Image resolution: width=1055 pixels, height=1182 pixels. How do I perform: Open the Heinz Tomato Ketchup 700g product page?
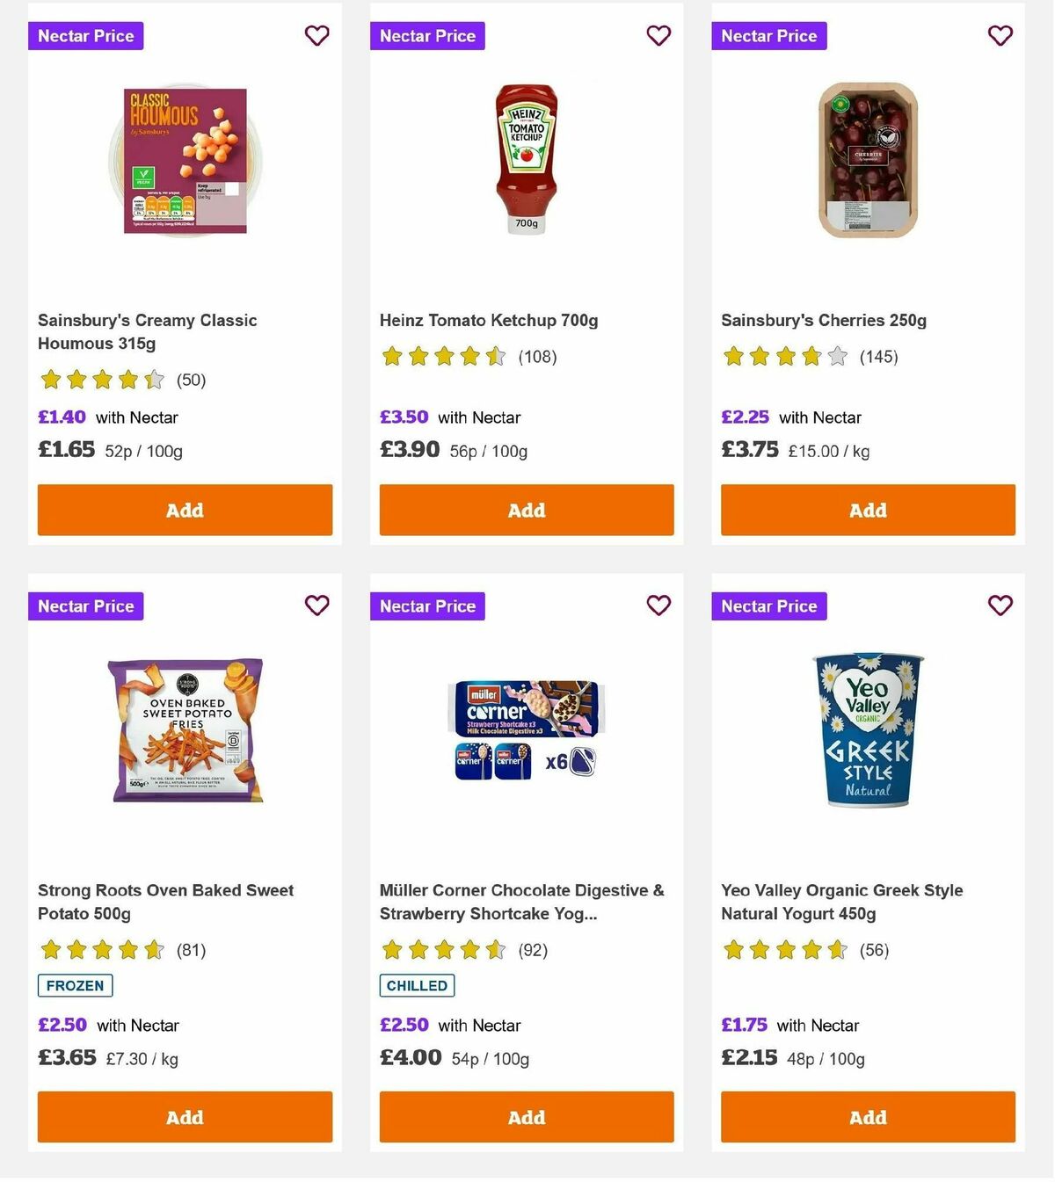488,320
